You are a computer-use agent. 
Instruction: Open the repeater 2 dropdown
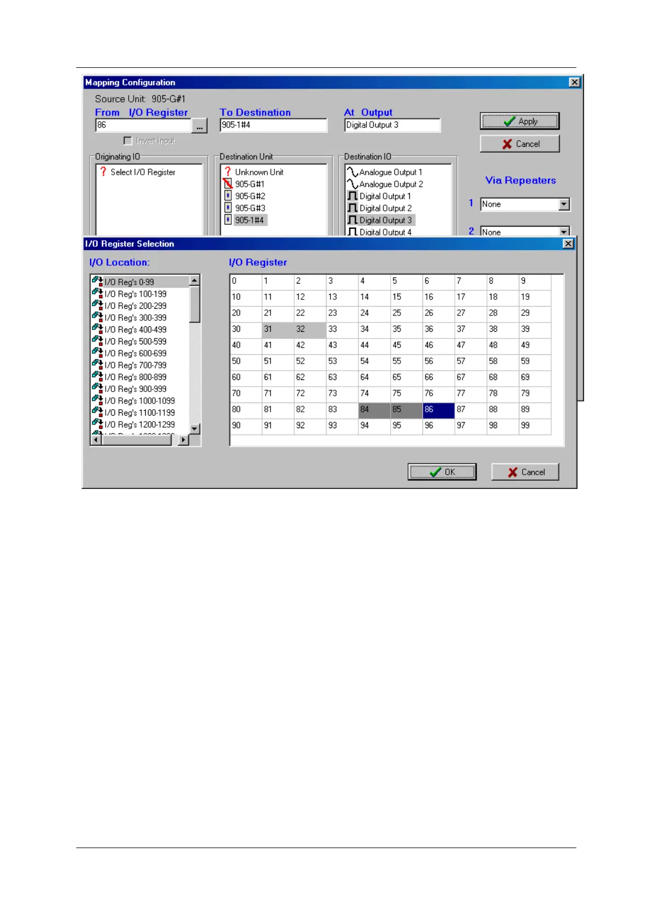[x=564, y=232]
